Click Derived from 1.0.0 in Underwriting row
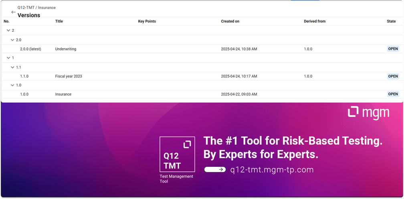 308,49
